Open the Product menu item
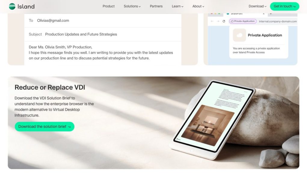The height and width of the screenshot is (174, 307). coord(109,6)
